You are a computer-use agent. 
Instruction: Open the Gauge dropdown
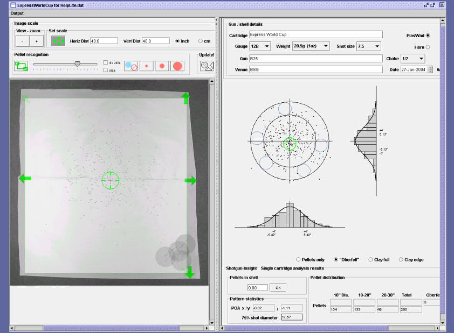[x=260, y=46]
